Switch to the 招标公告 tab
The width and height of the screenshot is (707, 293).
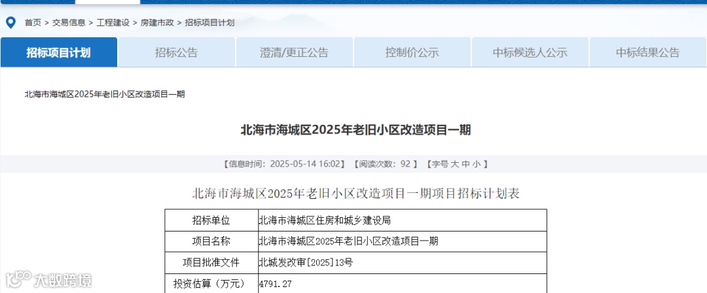point(176,52)
